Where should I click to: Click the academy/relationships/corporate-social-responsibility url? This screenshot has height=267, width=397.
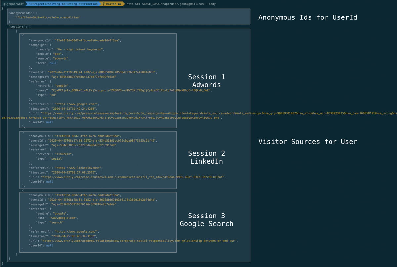pos(139,241)
